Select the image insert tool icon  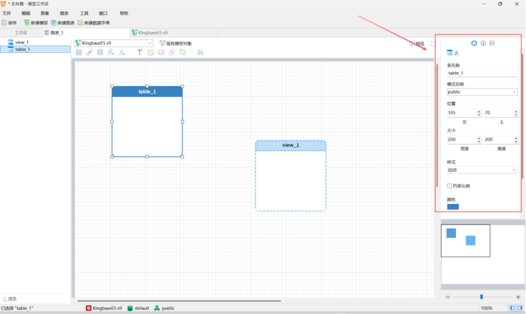click(161, 52)
